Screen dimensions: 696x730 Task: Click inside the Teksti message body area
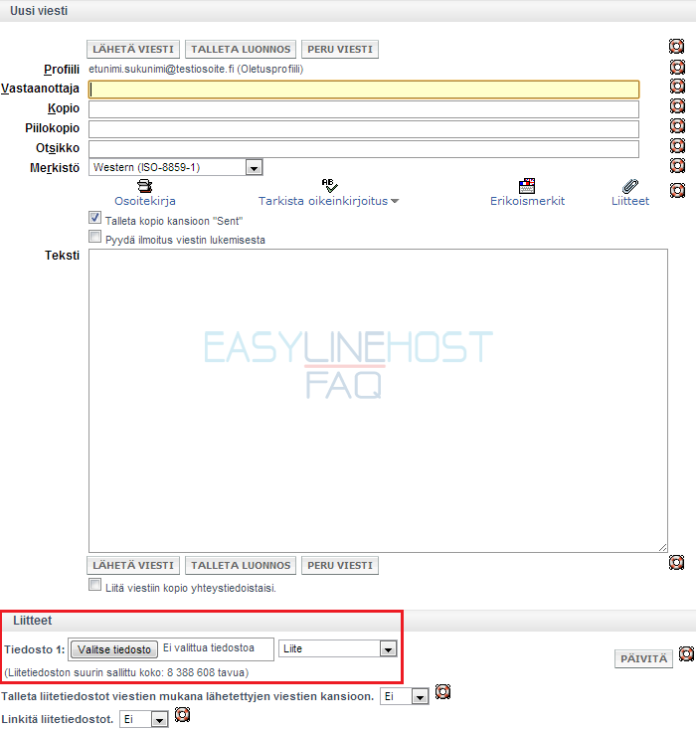[378, 401]
